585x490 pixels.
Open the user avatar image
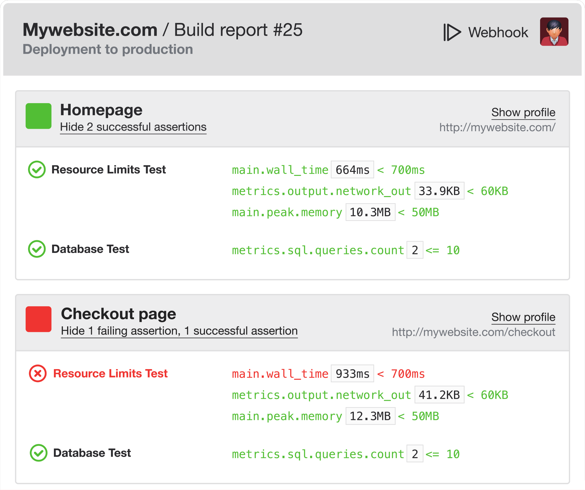554,32
